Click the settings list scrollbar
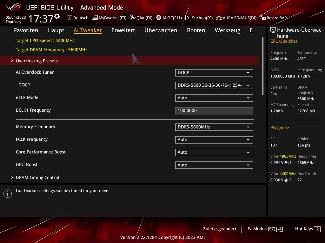This screenshot has width=325, height=243. pos(263,66)
